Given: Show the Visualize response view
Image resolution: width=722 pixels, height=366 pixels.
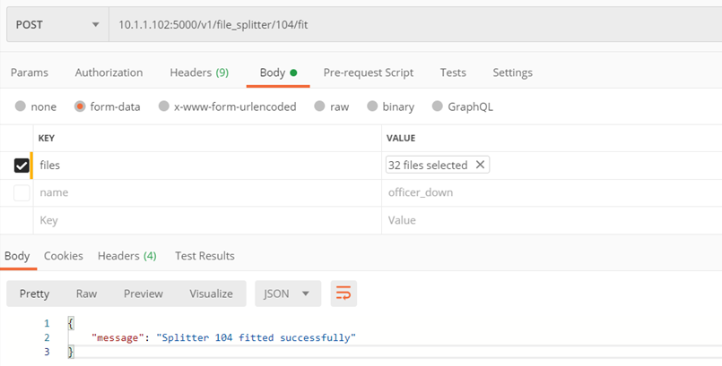Looking at the screenshot, I should [x=211, y=294].
